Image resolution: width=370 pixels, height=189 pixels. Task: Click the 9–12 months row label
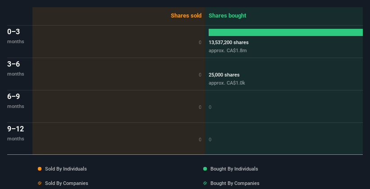click(x=16, y=133)
